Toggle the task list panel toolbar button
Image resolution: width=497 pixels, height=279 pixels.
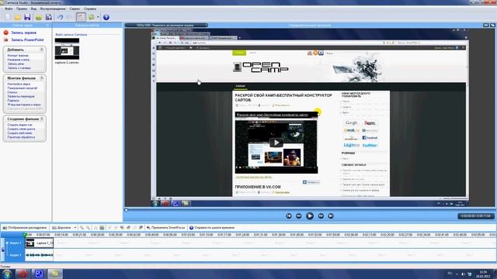click(x=81, y=17)
